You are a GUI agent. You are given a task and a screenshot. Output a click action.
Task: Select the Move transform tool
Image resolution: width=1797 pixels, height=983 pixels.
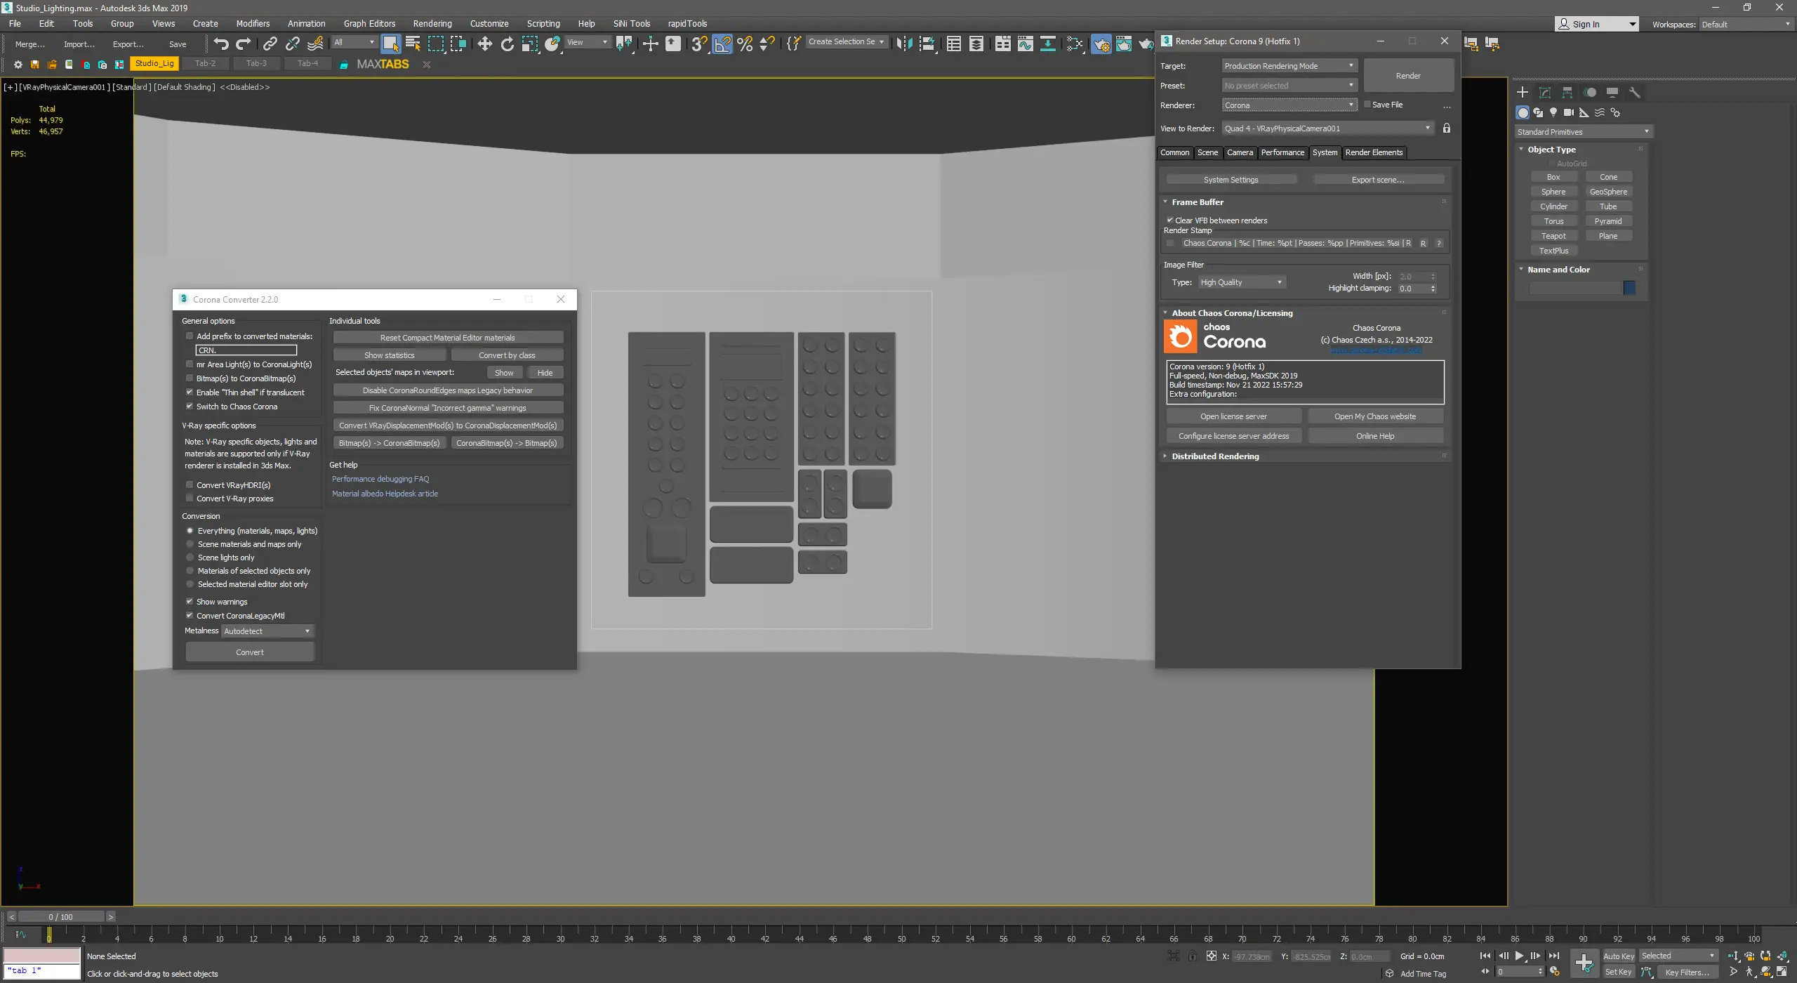point(484,44)
